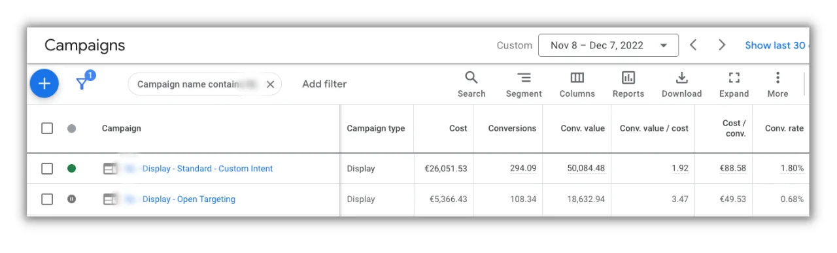
Task: Check the Display - Standard - Custom Intent row
Action: point(47,169)
